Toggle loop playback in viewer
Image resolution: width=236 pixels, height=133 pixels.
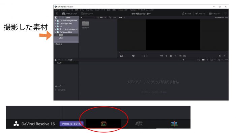tap(185, 56)
